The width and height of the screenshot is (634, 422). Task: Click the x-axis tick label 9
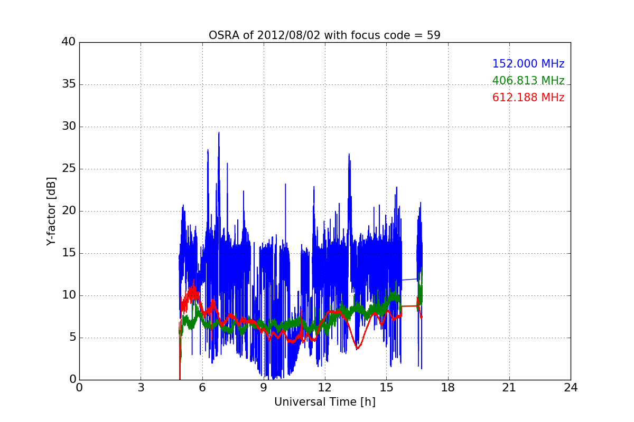coord(263,387)
